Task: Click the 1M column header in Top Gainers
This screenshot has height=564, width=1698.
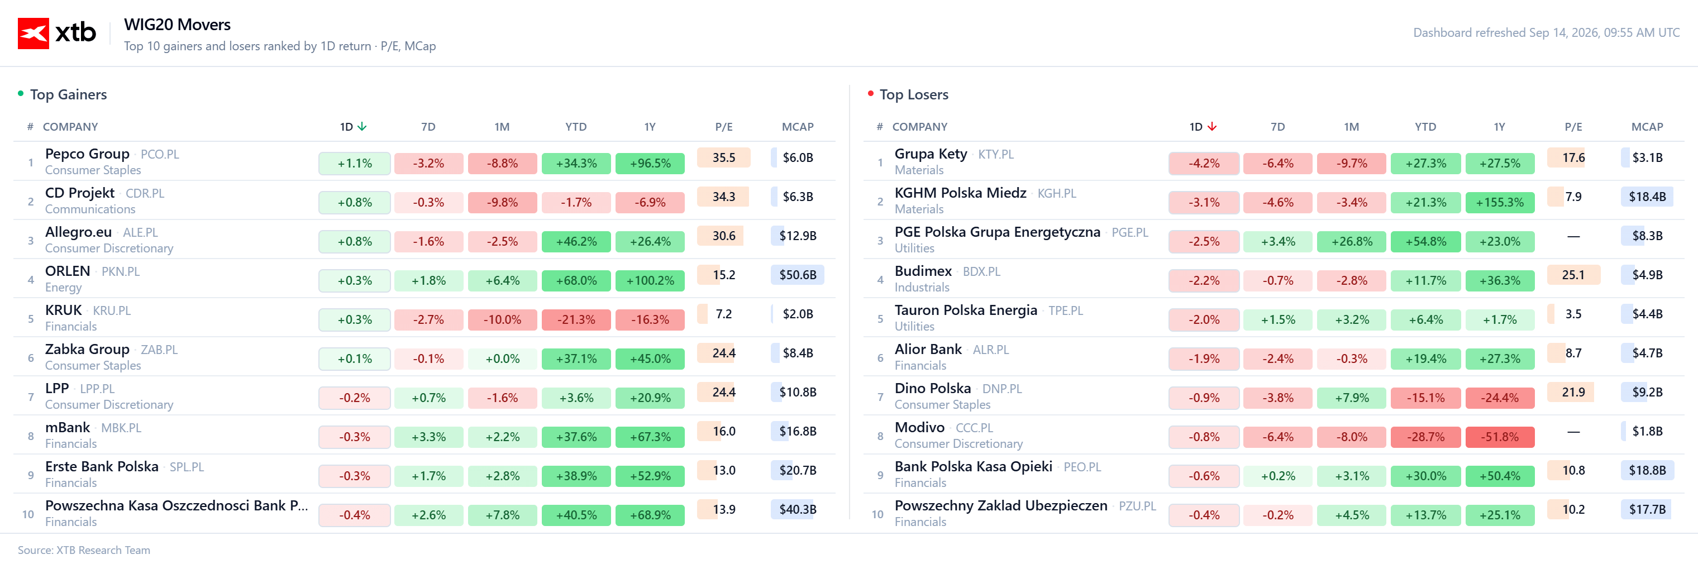Action: point(502,127)
